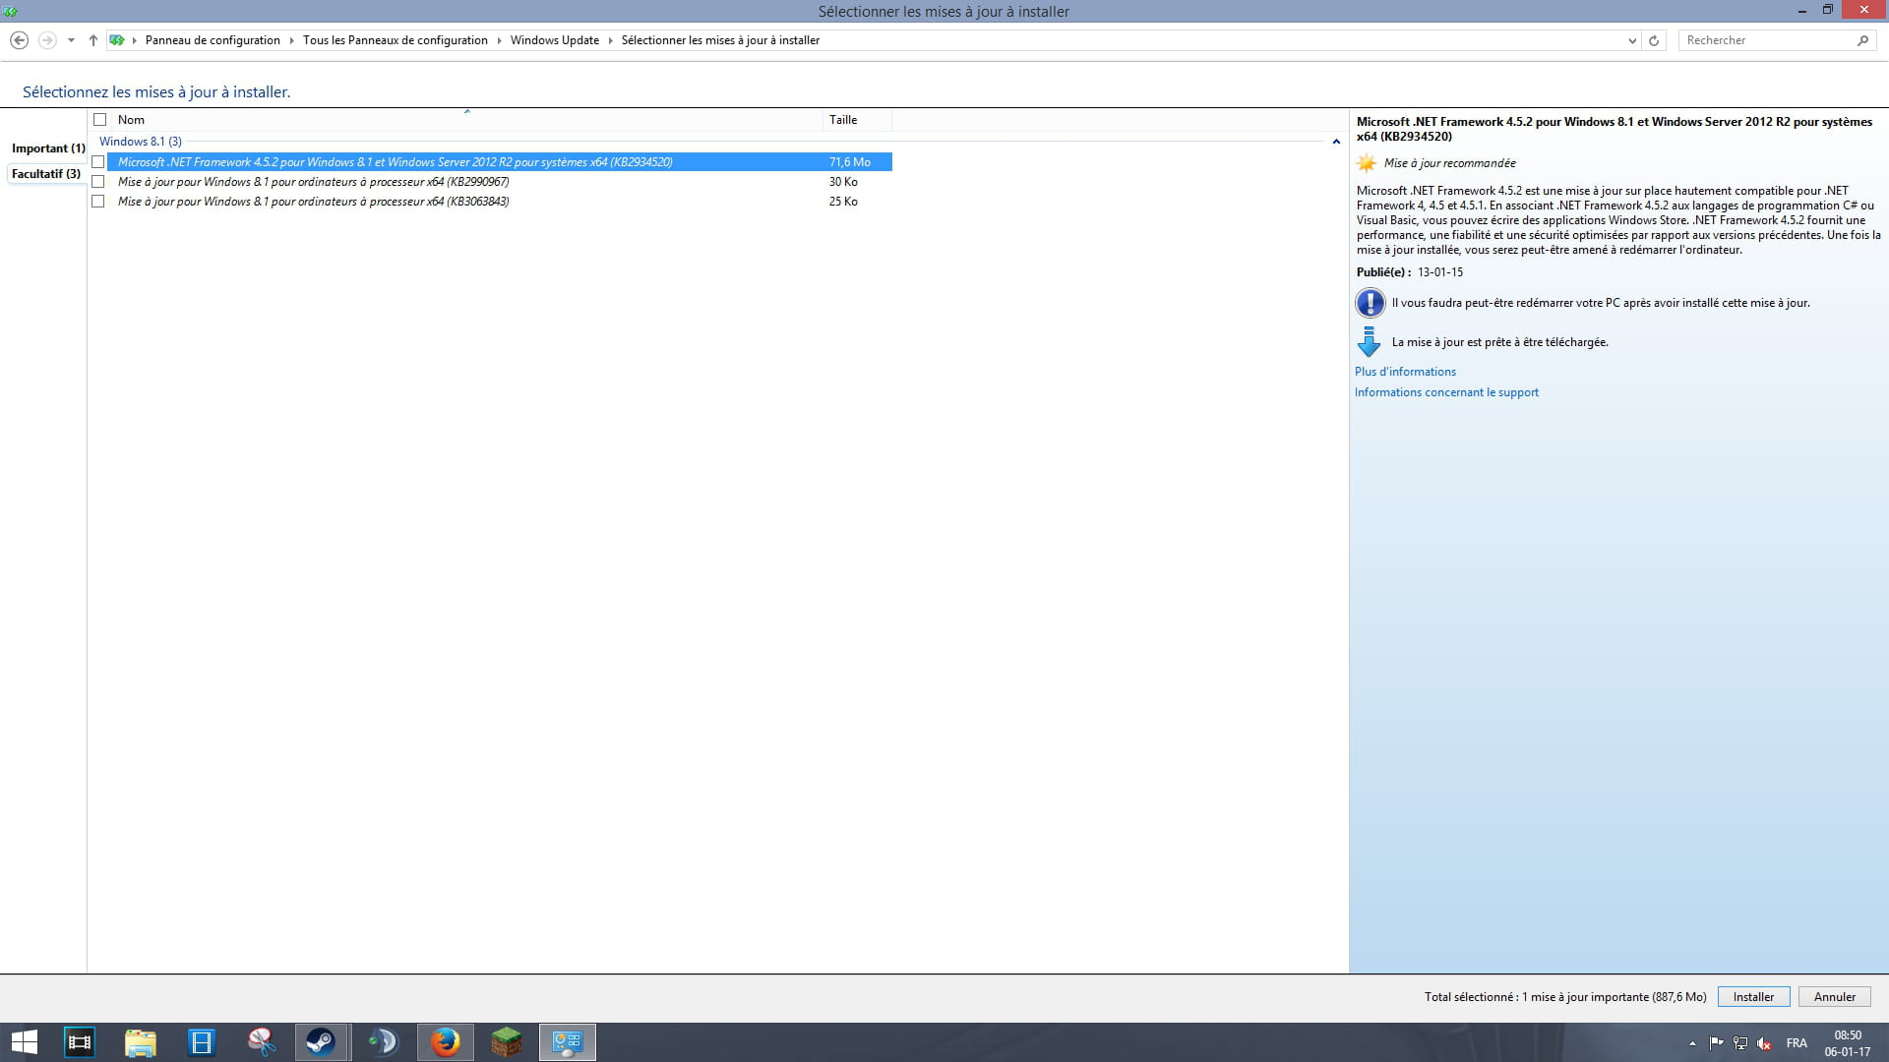Click the Windows Update address bar icon
The image size is (1889, 1062).
pos(117,40)
